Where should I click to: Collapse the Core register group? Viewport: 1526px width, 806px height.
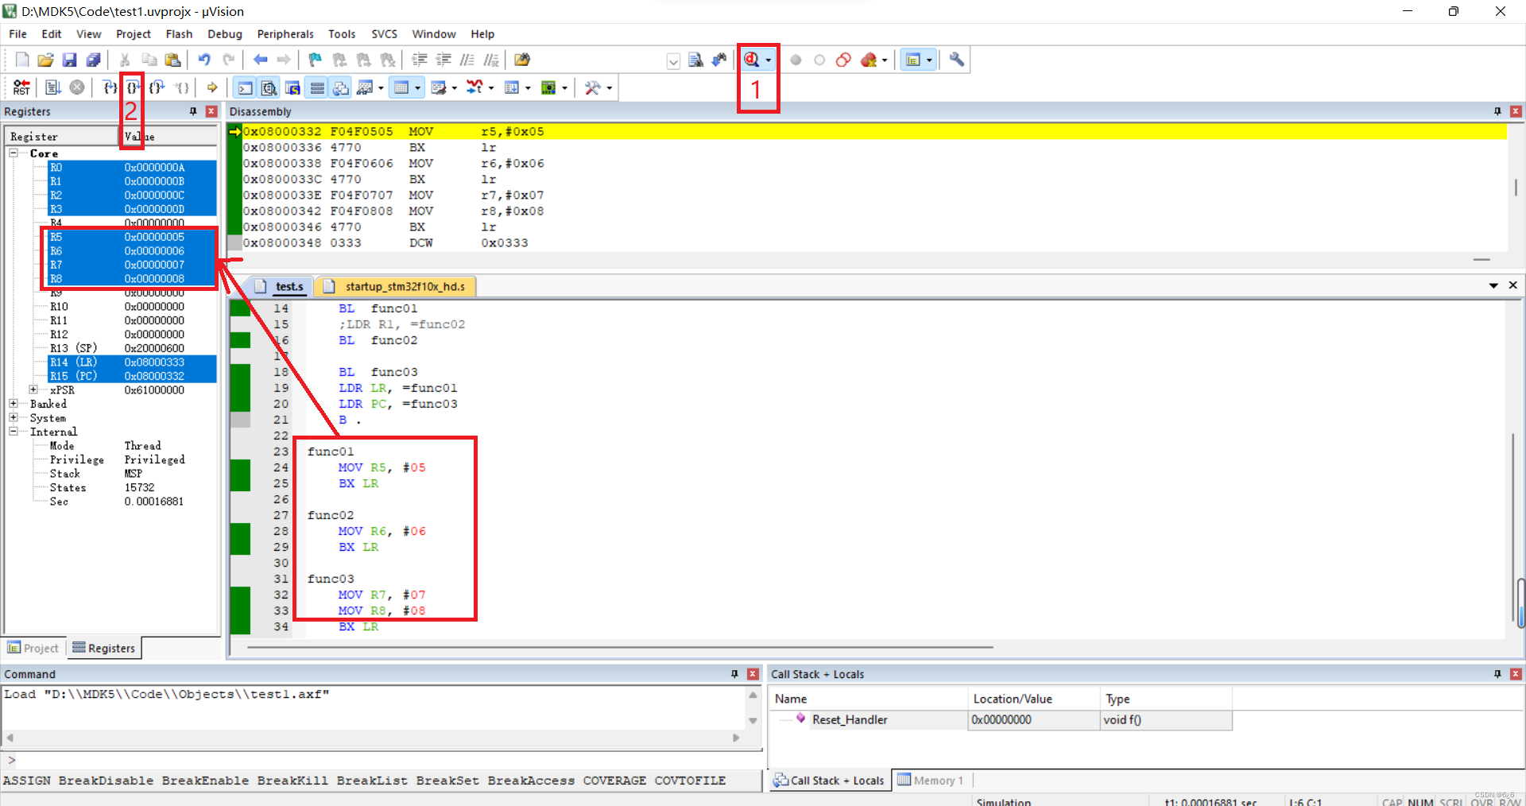[14, 153]
